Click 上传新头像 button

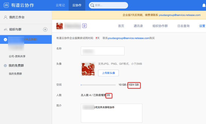108,73
